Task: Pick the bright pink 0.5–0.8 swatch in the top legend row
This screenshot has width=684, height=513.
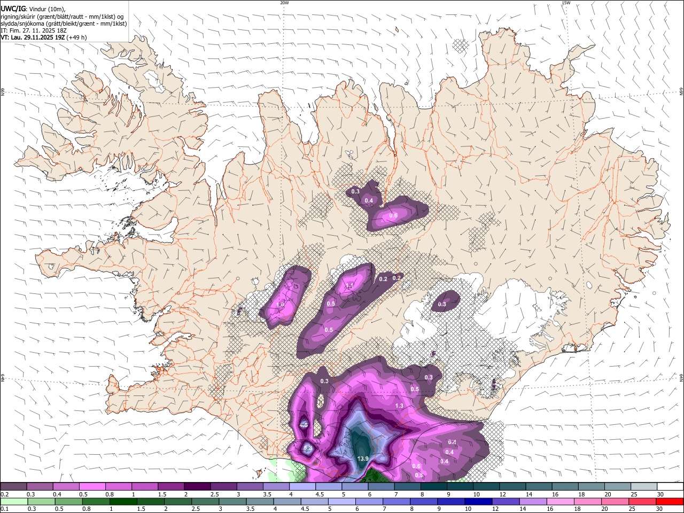Action: tap(92, 487)
